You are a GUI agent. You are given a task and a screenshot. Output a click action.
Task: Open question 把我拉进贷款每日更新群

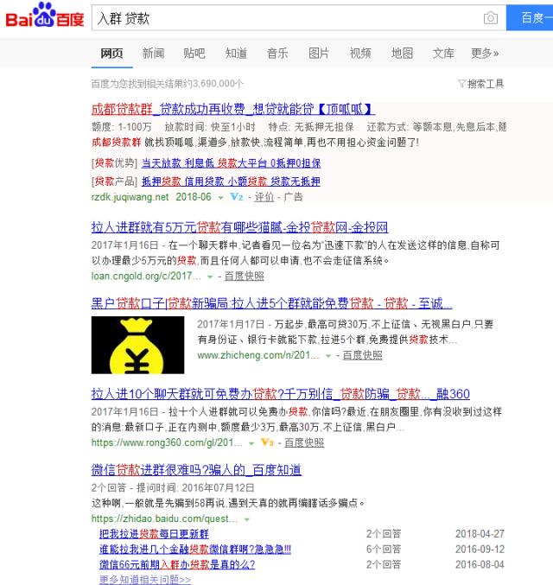point(154,534)
